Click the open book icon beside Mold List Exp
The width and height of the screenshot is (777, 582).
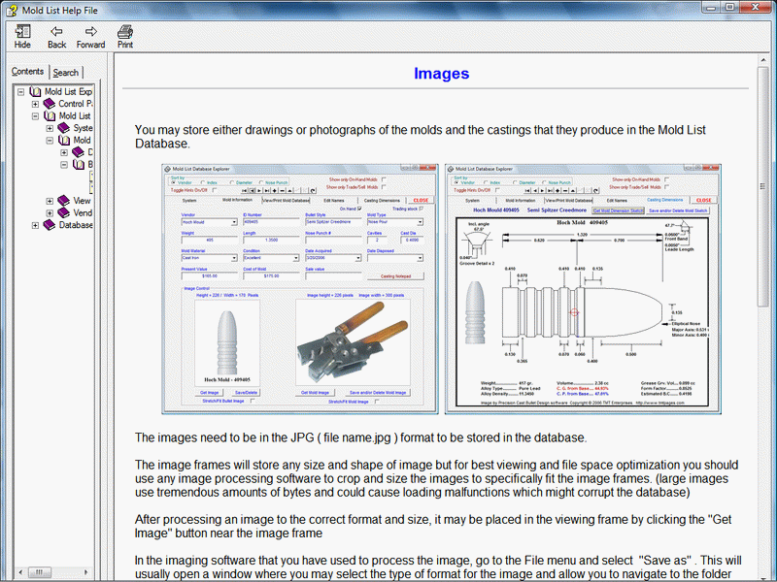(35, 91)
